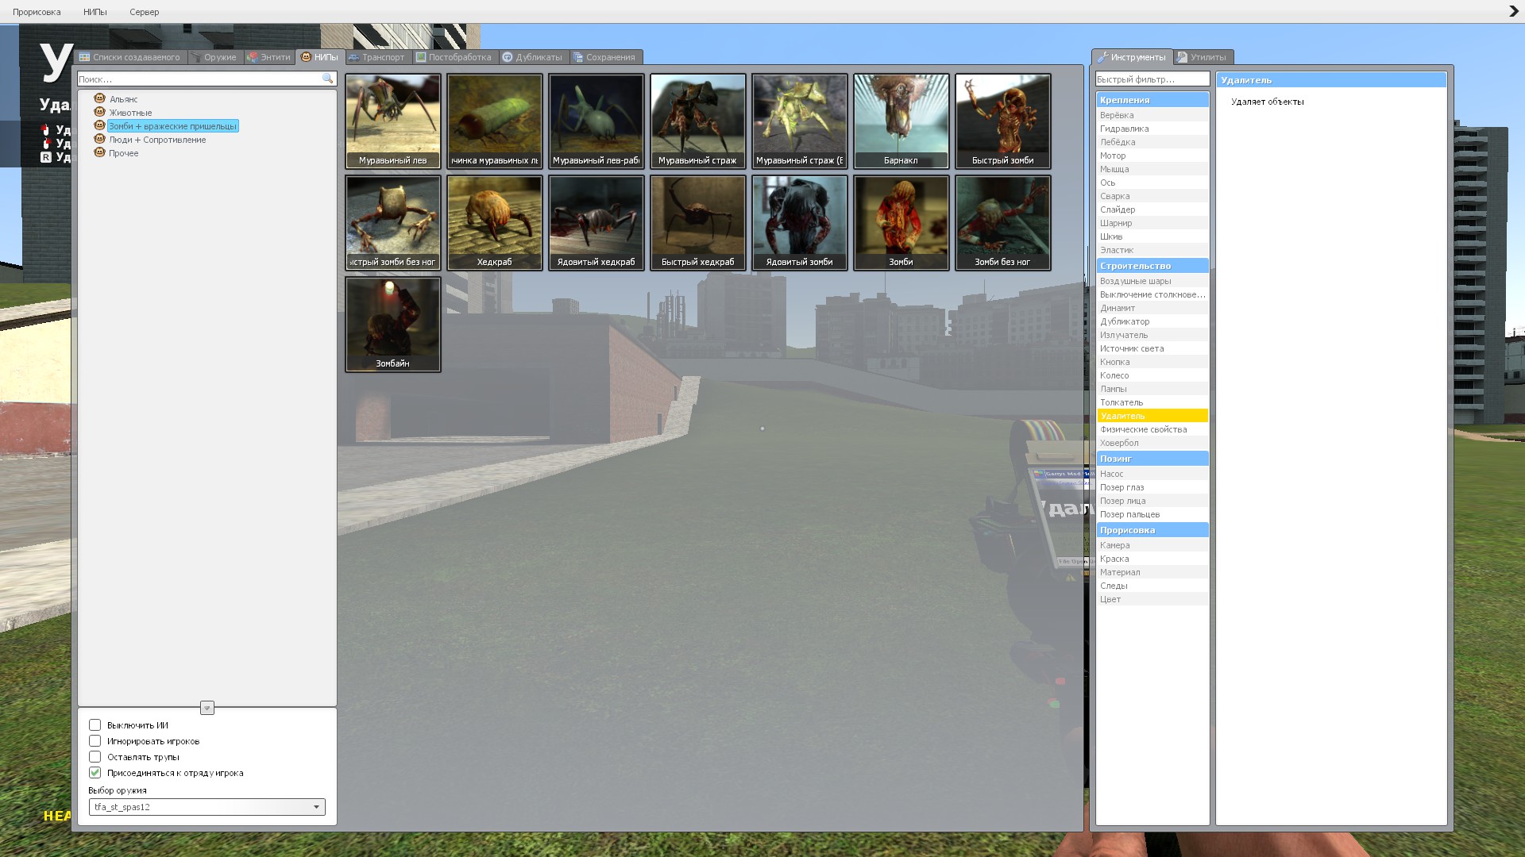1525x857 pixels.
Task: Collapse the Позинг tool category
Action: (x=1152, y=459)
